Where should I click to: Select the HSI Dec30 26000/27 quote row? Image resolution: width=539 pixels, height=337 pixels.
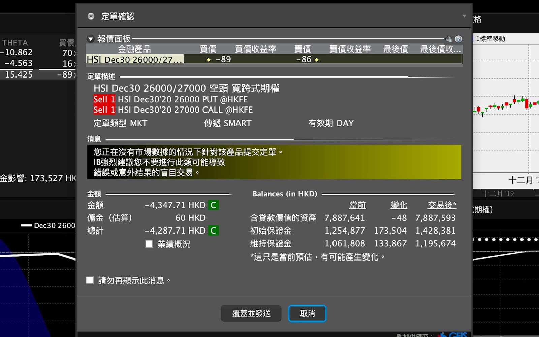click(x=274, y=59)
